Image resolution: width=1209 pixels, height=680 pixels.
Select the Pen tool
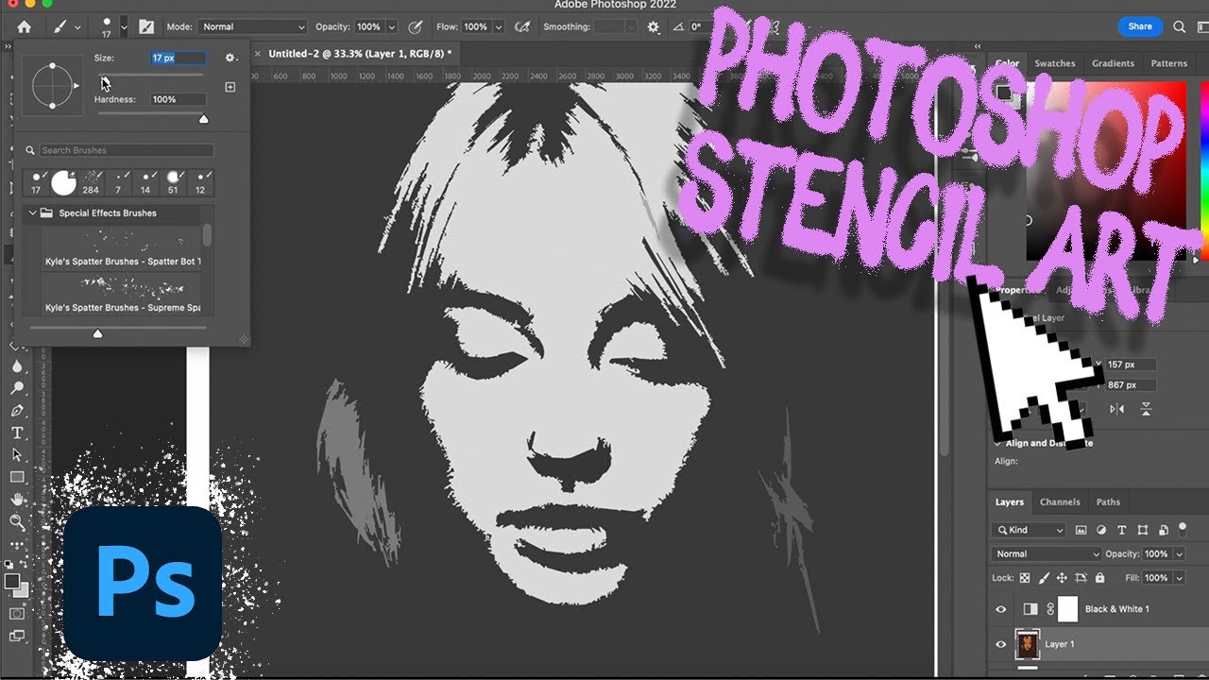click(x=17, y=411)
